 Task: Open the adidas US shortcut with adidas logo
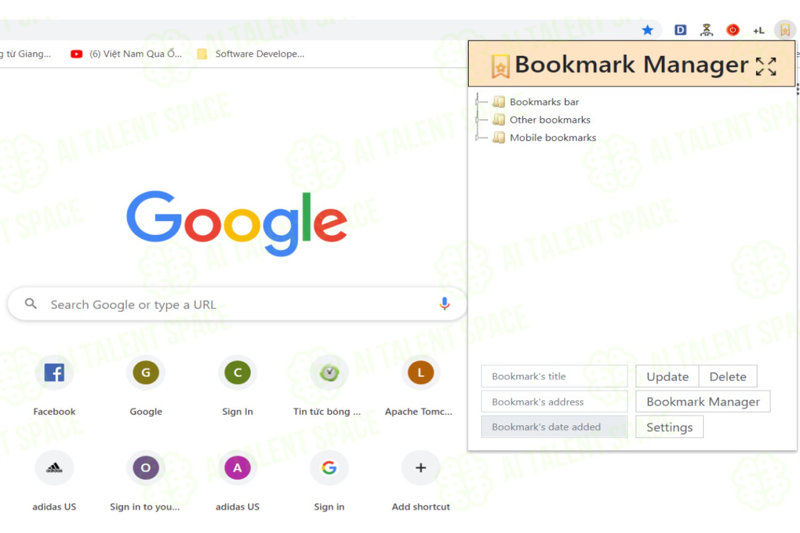54,481
